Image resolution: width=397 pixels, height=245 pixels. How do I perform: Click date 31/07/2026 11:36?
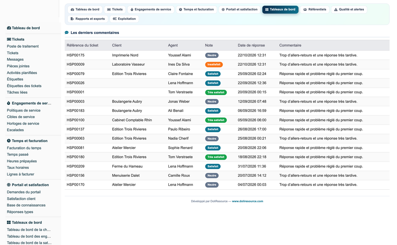tap(252, 166)
